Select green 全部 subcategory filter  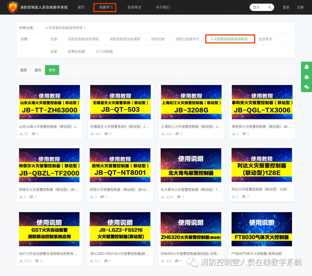coord(54,51)
